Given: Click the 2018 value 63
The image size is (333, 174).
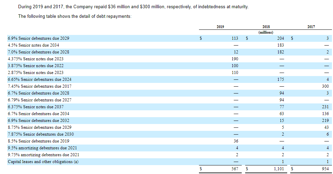Looking at the screenshot, I should [282, 114].
